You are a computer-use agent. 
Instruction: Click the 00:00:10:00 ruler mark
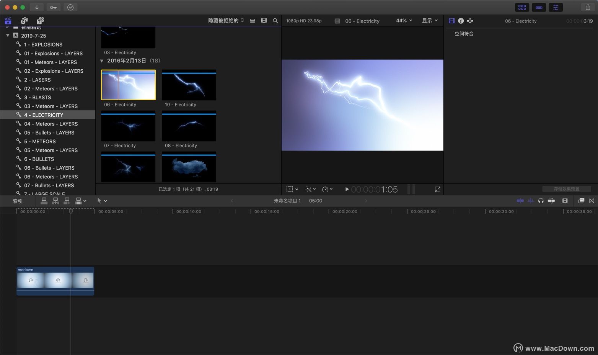[189, 211]
